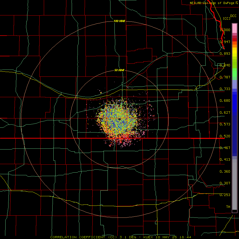Click the 0.307 scale value
This screenshot has height=239, width=239.
225,183
